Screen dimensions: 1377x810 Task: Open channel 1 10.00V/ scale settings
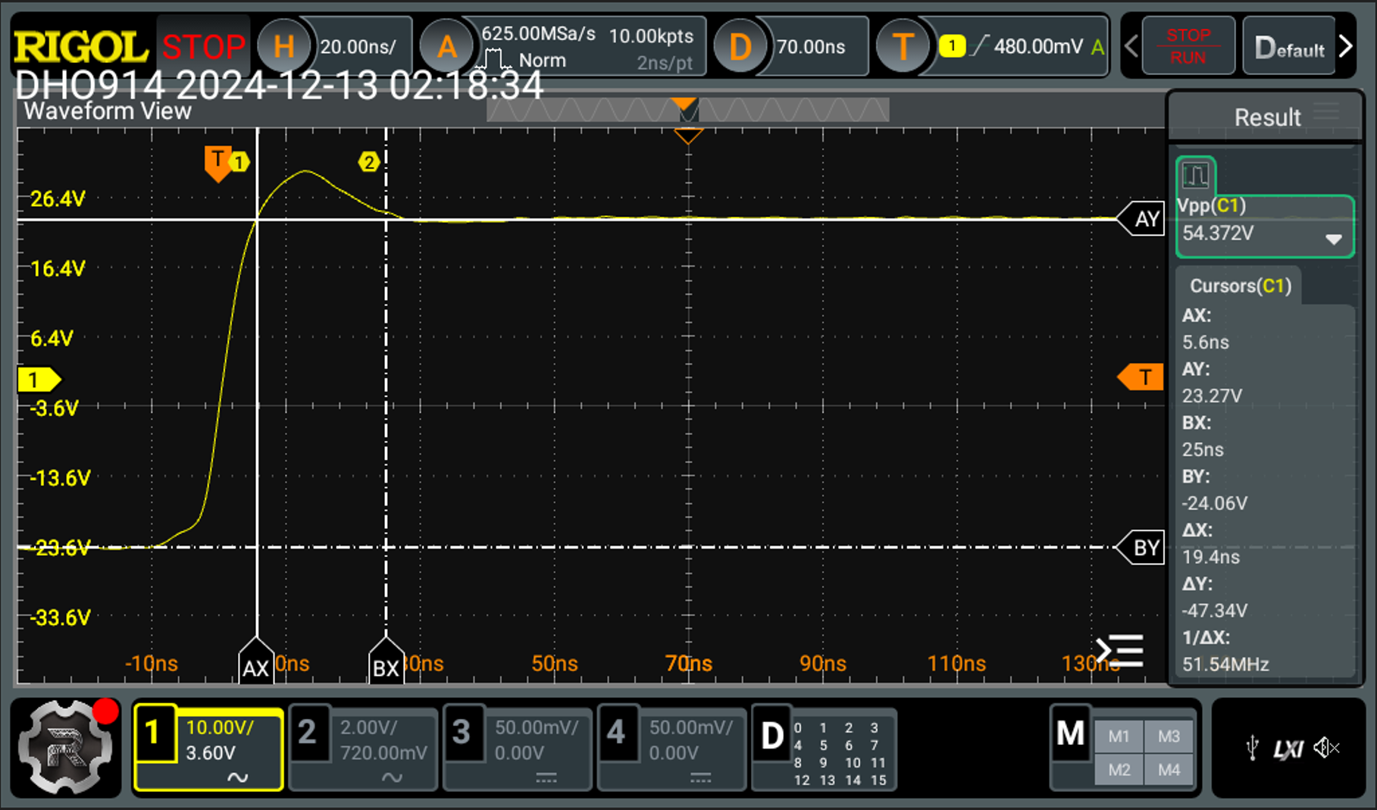(x=209, y=749)
